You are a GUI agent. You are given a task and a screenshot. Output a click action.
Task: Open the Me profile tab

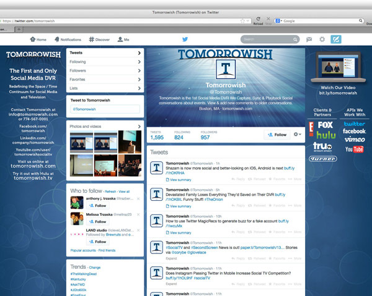(123, 40)
